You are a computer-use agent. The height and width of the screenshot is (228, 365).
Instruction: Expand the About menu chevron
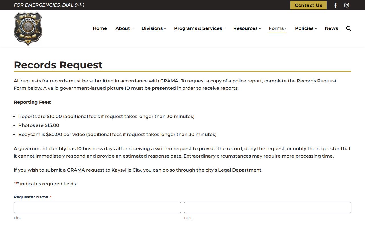pos(133,28)
